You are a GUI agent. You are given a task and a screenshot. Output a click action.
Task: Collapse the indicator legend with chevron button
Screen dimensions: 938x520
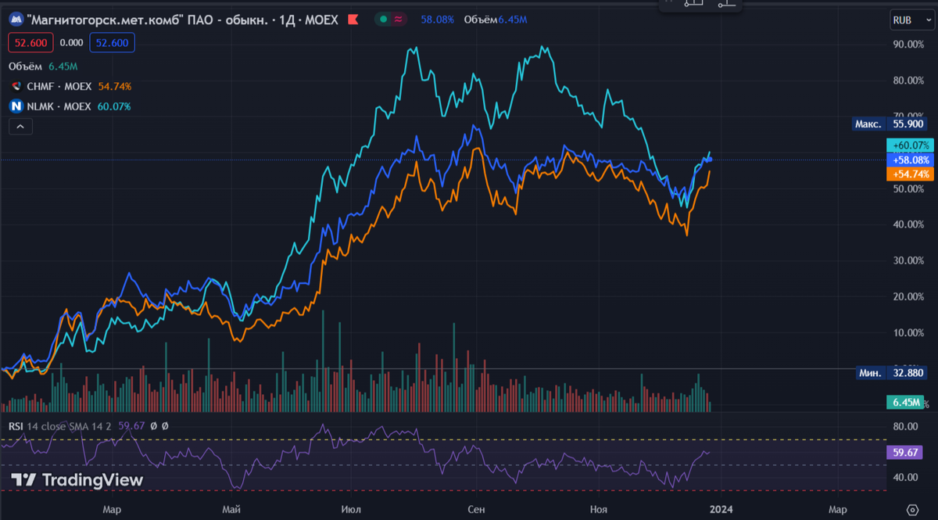(20, 126)
